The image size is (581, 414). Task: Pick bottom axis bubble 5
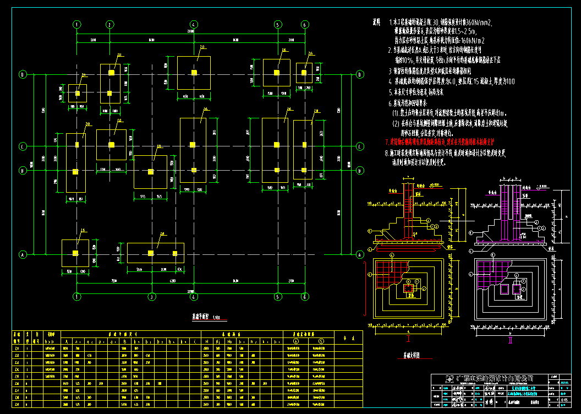point(278,297)
